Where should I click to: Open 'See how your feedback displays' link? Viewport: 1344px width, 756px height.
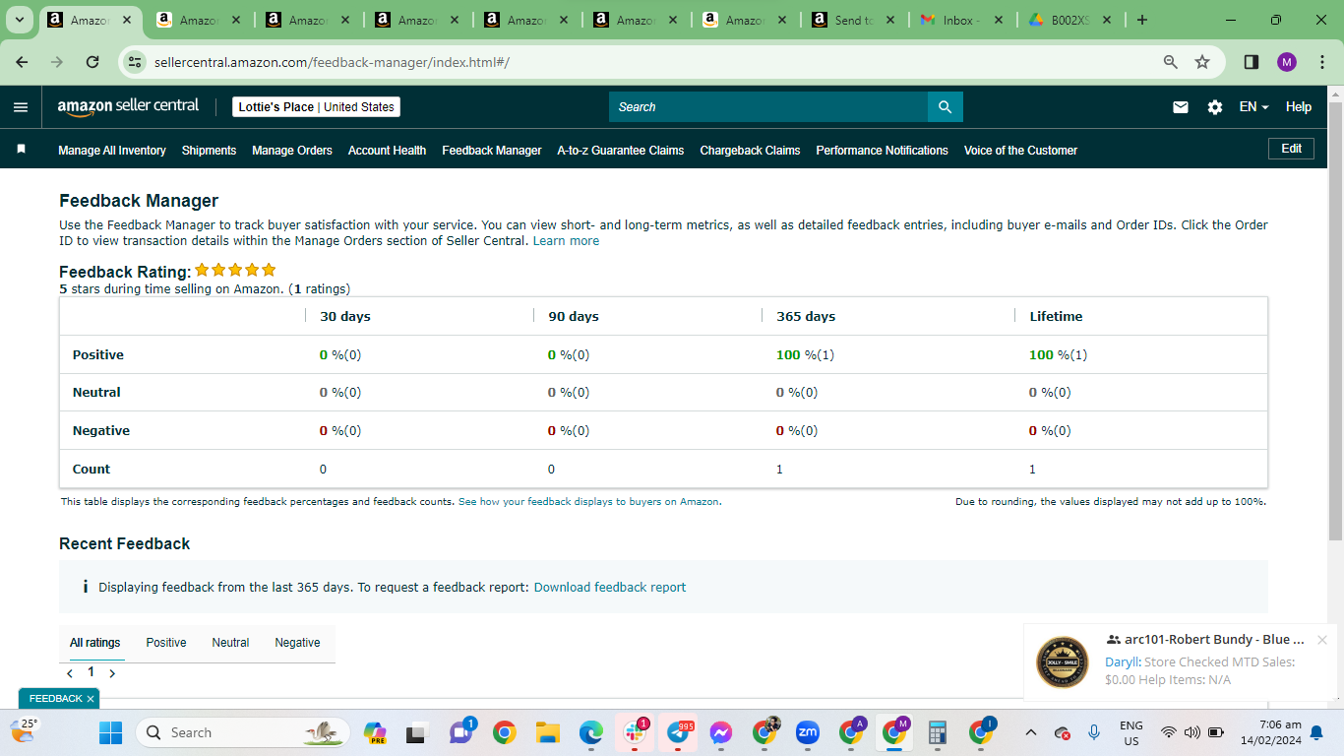(588, 502)
